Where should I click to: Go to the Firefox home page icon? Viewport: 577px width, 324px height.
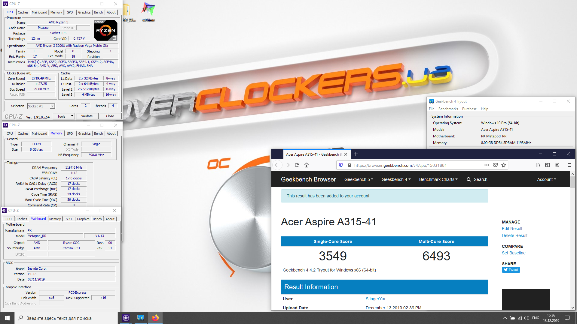click(x=307, y=165)
